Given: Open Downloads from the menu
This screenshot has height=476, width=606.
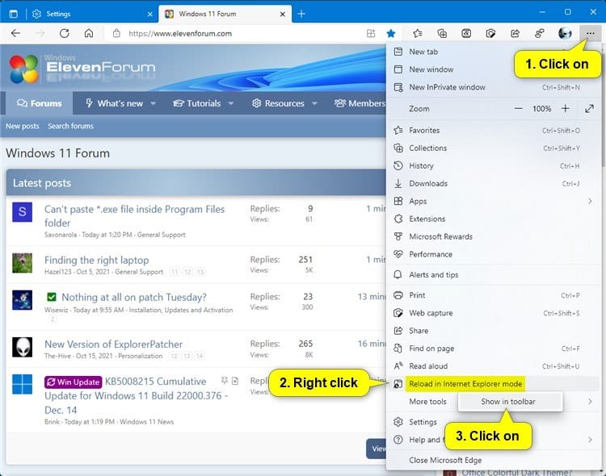Looking at the screenshot, I should click(x=493, y=184).
